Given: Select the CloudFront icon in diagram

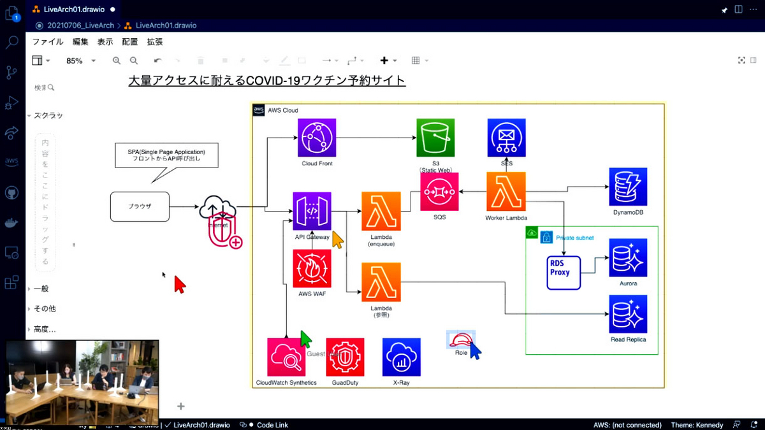Looking at the screenshot, I should 317,138.
